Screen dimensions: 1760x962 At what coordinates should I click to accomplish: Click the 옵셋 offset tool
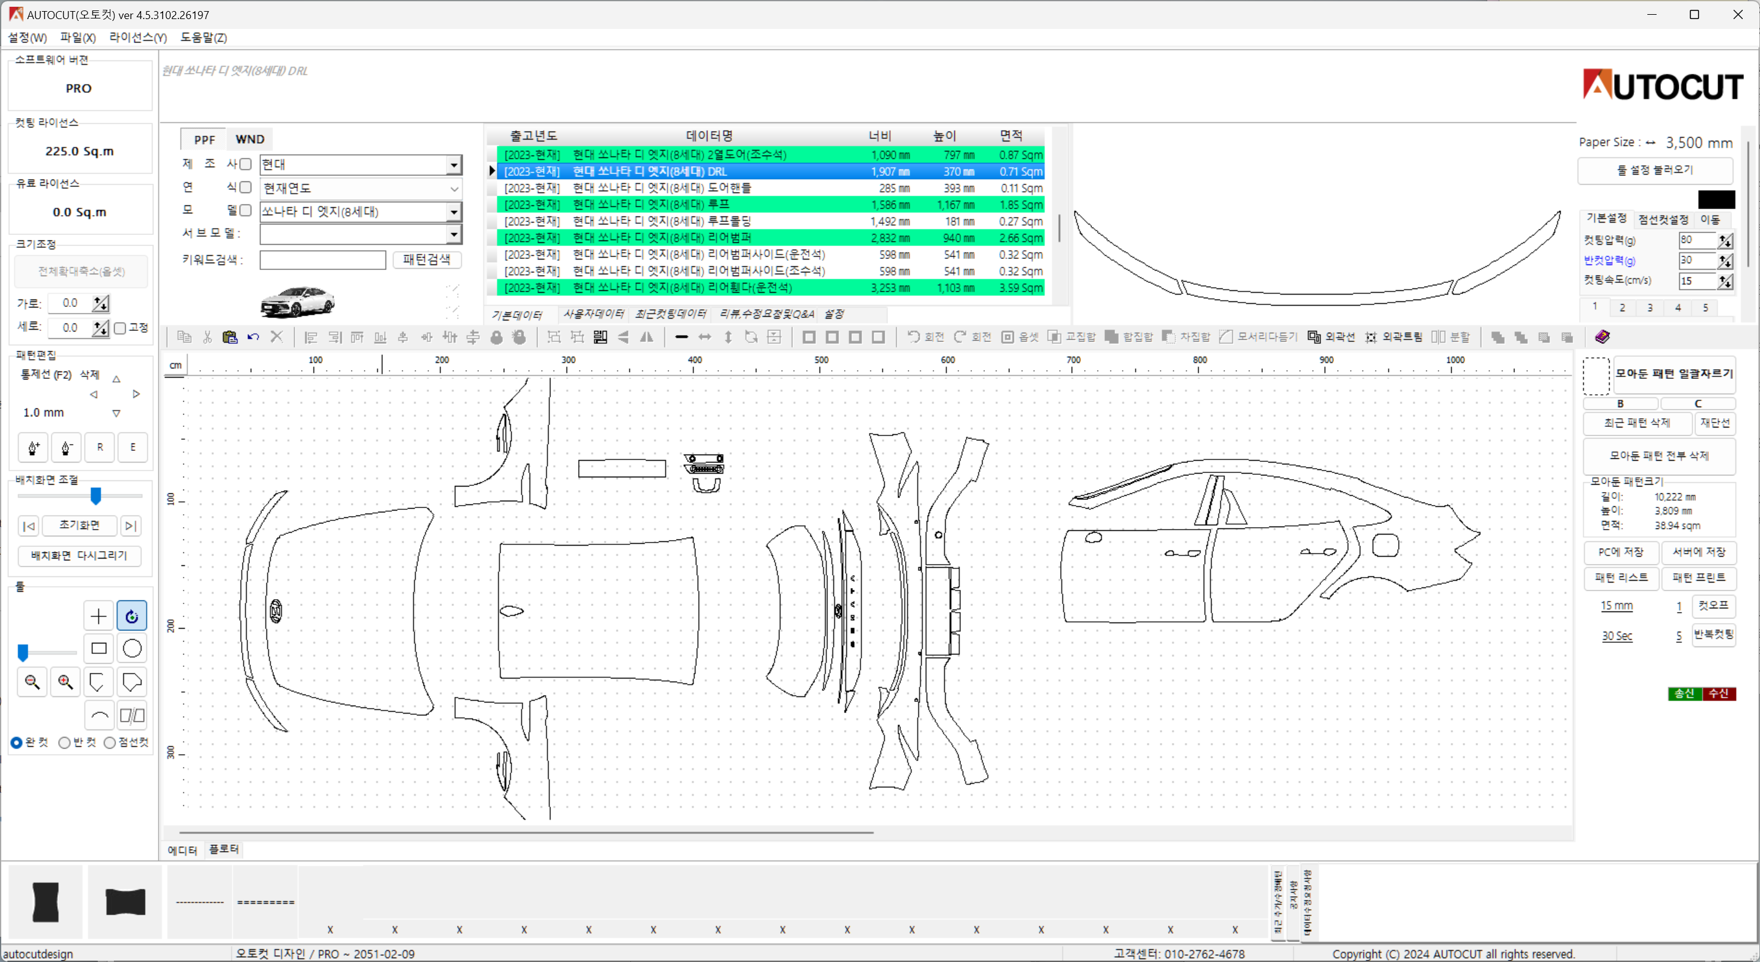tap(1020, 336)
